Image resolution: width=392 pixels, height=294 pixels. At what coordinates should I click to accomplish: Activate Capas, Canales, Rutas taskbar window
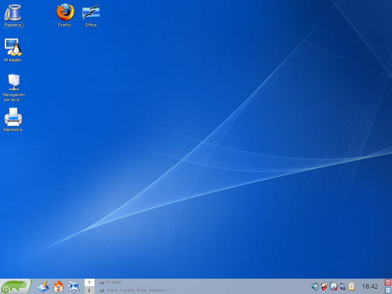pyautogui.click(x=134, y=290)
